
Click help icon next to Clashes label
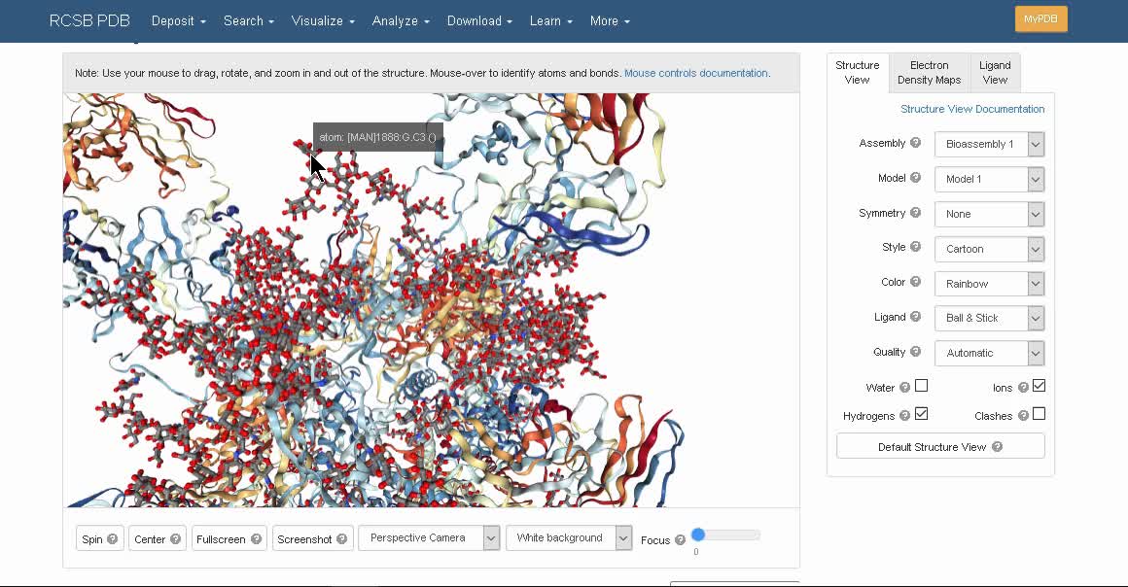(1022, 416)
